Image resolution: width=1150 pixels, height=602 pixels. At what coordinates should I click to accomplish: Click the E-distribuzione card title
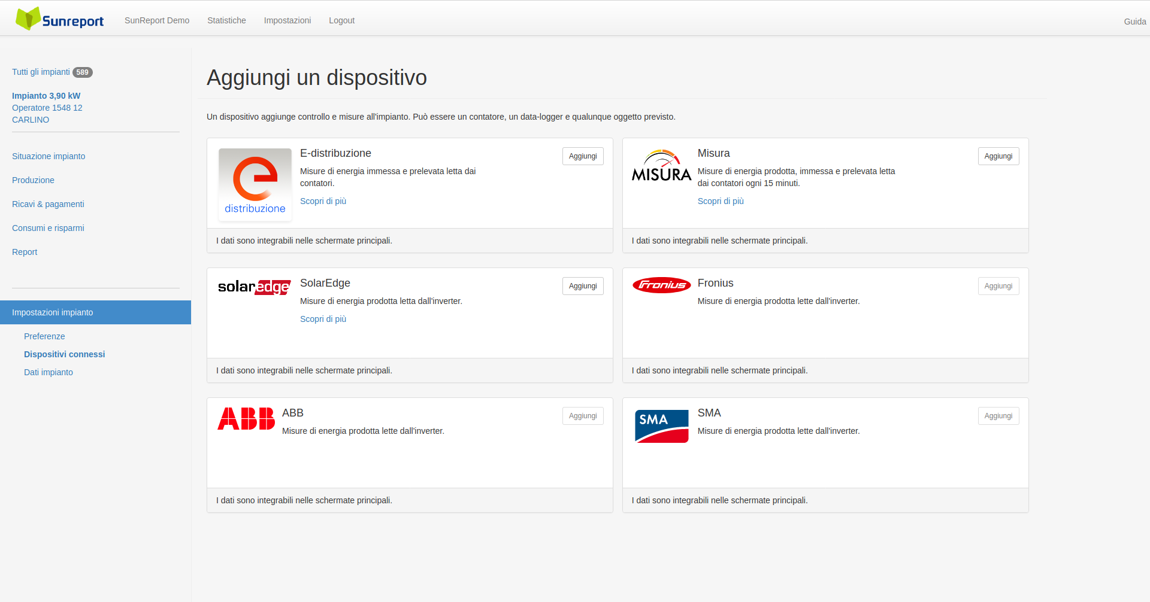tap(335, 153)
